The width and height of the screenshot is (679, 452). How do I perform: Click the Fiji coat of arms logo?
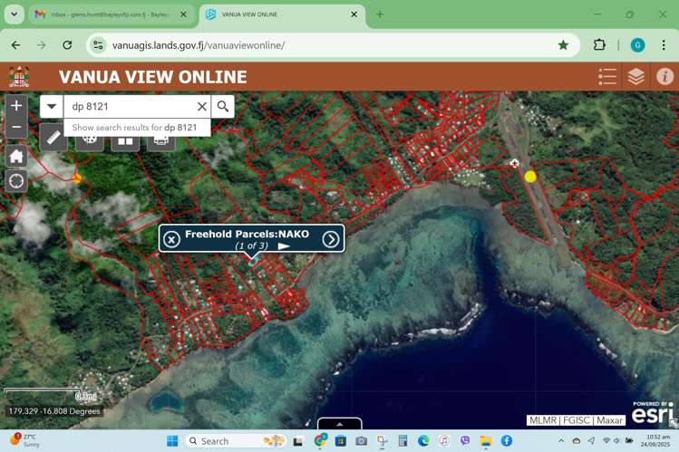[x=19, y=77]
